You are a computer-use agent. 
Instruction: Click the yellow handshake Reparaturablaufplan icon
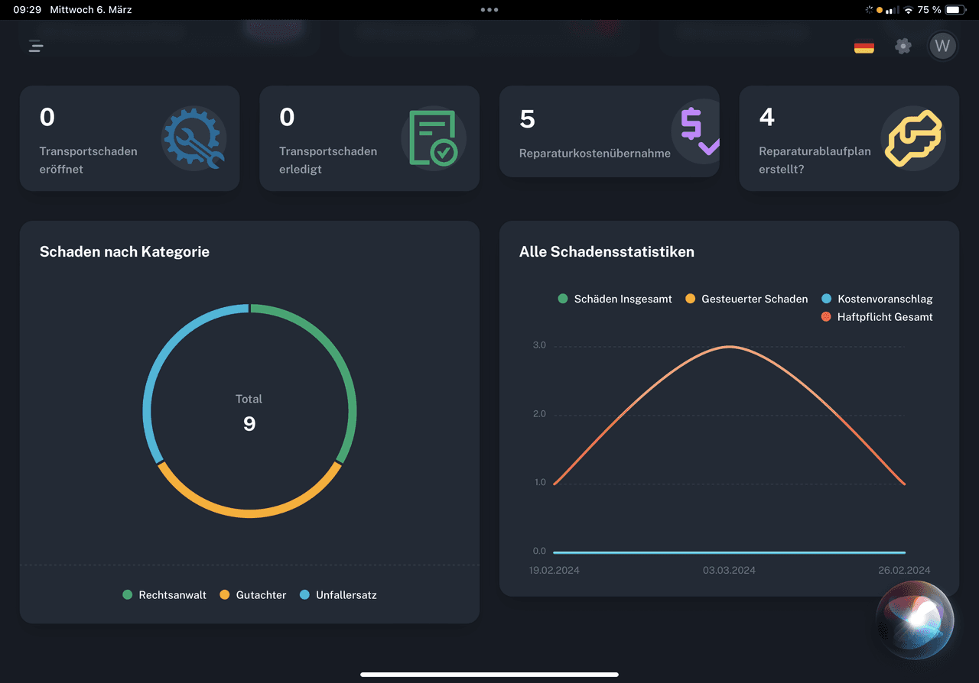(913, 138)
